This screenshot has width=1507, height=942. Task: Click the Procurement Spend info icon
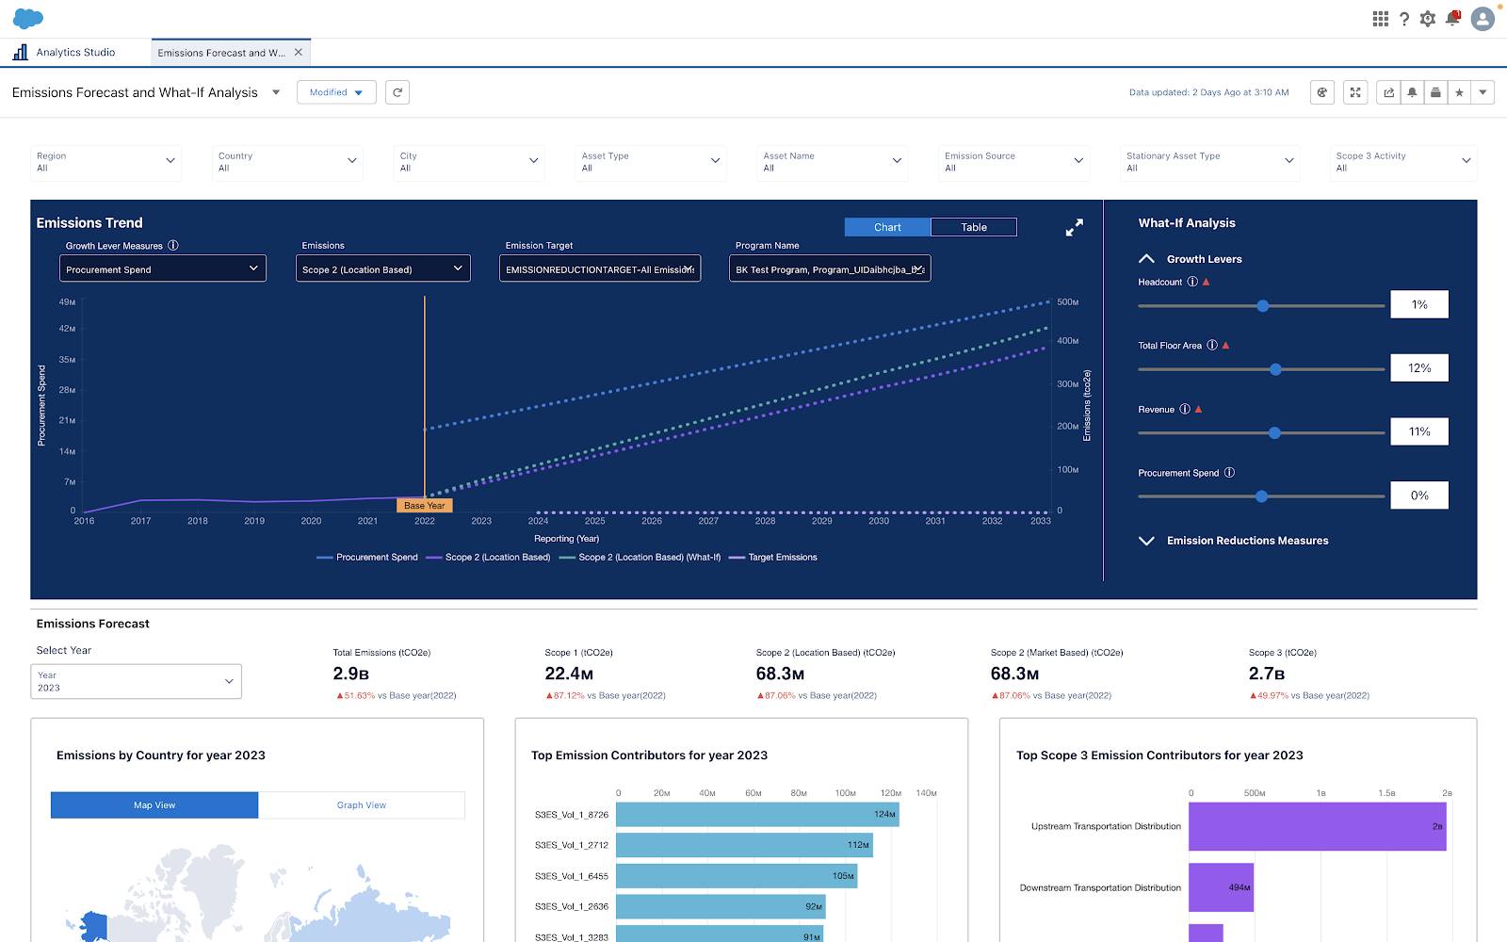tap(1229, 472)
